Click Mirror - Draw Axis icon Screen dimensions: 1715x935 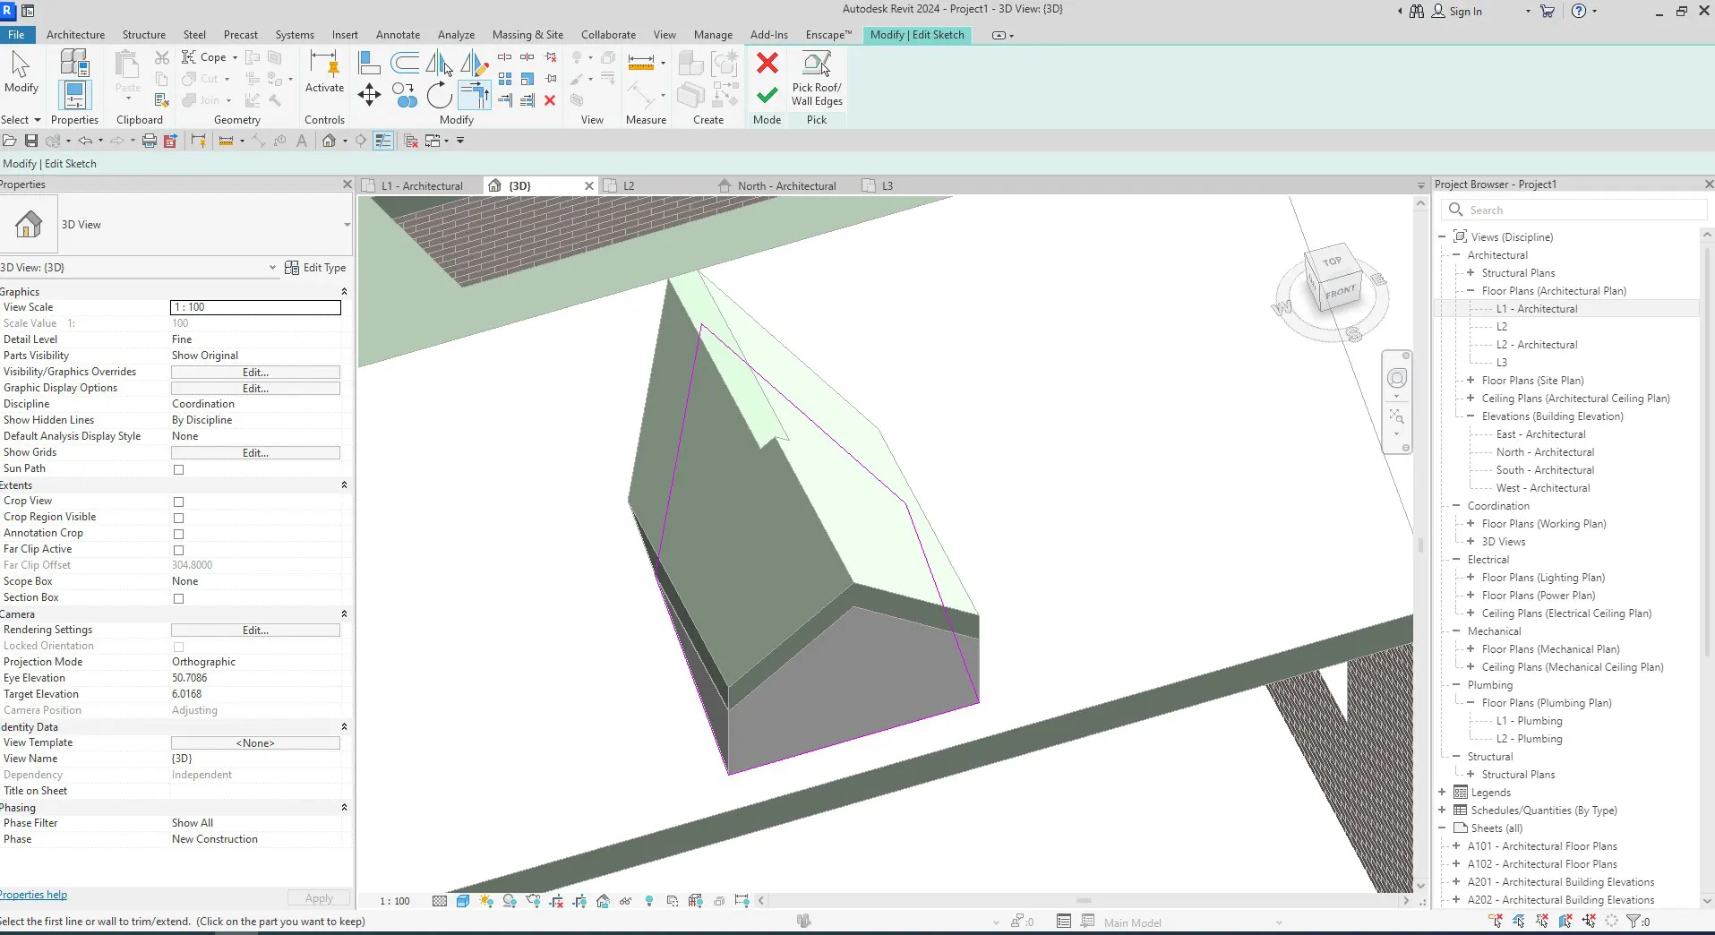(x=474, y=62)
